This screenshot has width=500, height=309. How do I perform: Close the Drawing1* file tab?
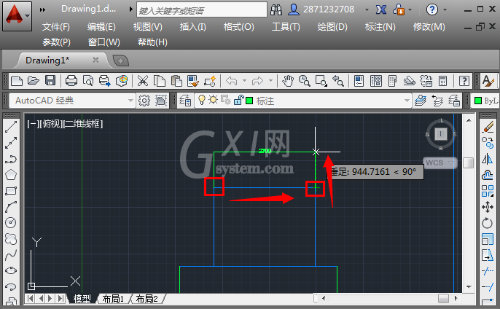95,60
